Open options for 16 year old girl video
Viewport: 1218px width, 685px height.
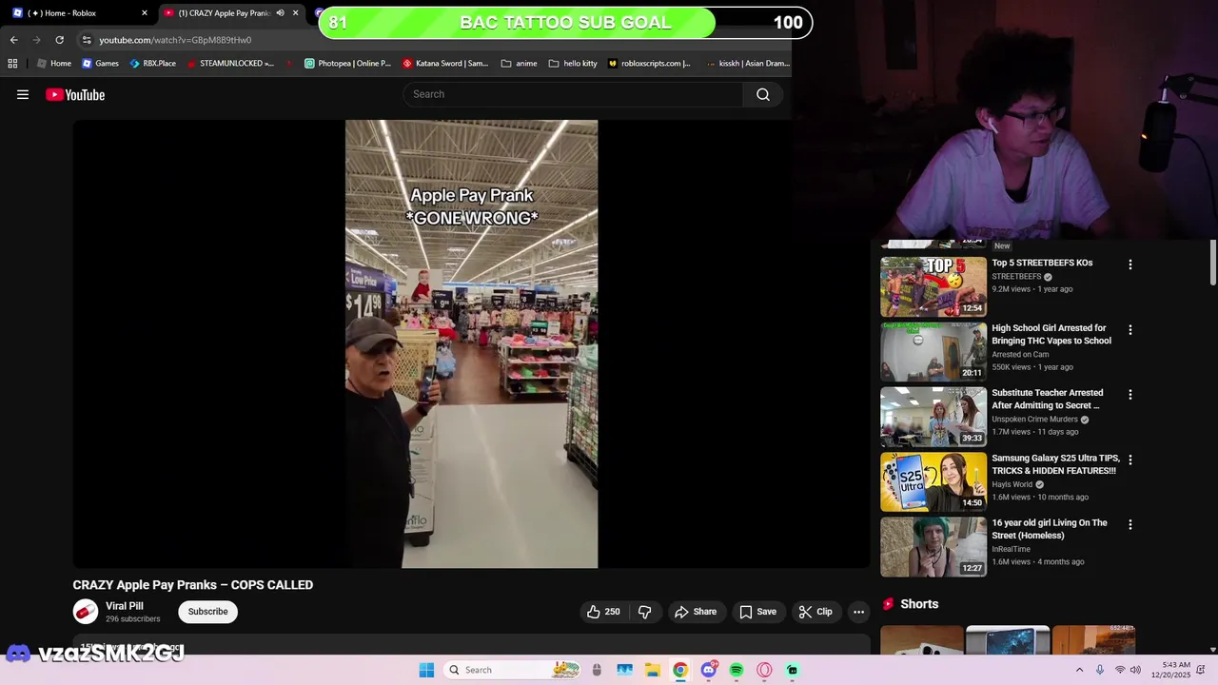pyautogui.click(x=1130, y=525)
